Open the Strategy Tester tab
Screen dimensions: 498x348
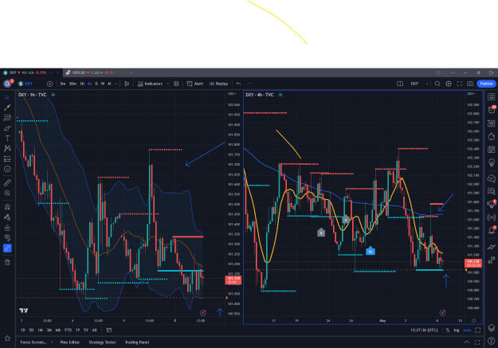tap(102, 342)
